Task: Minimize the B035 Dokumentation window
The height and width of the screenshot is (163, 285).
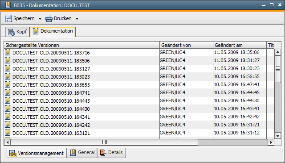Action: point(263,5)
